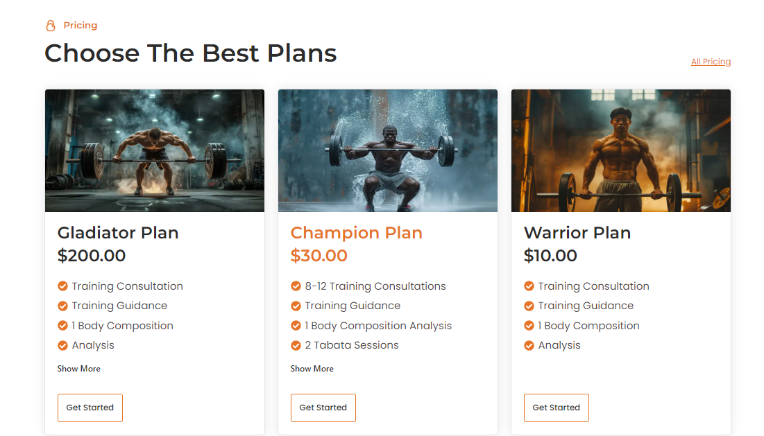The height and width of the screenshot is (436, 764).
Task: Click checkmark icon beside 8-12 Training Consultations
Action: click(296, 286)
